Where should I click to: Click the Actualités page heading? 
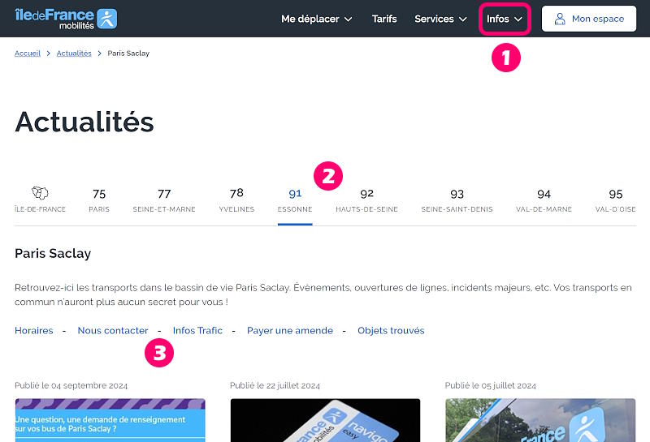click(84, 122)
